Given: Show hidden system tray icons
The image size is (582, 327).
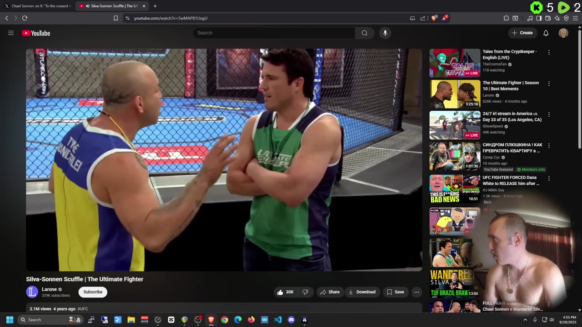Looking at the screenshot, I should 525,320.
